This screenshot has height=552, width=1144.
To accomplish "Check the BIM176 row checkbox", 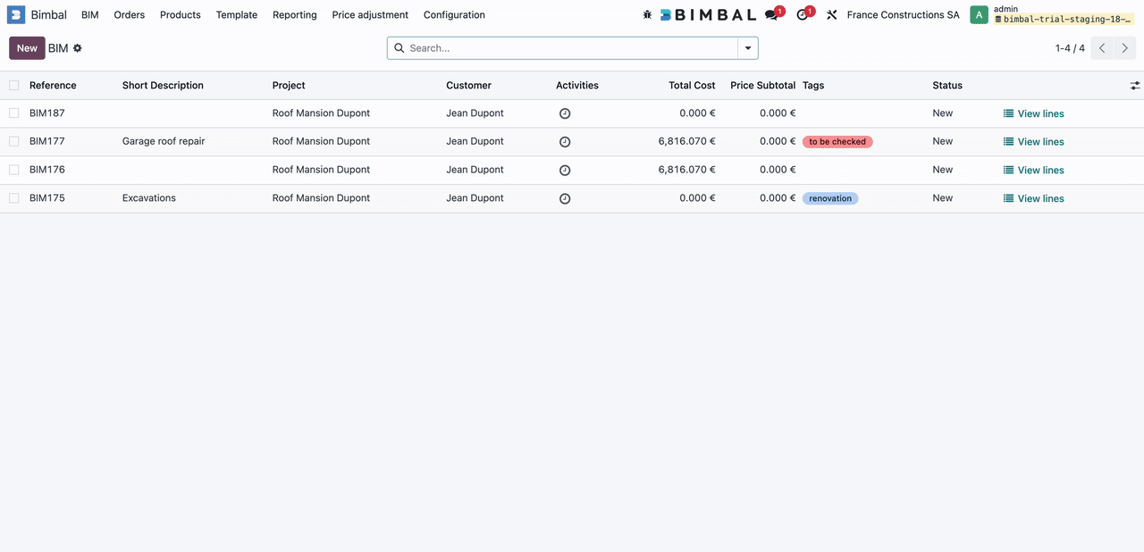I will click(14, 170).
